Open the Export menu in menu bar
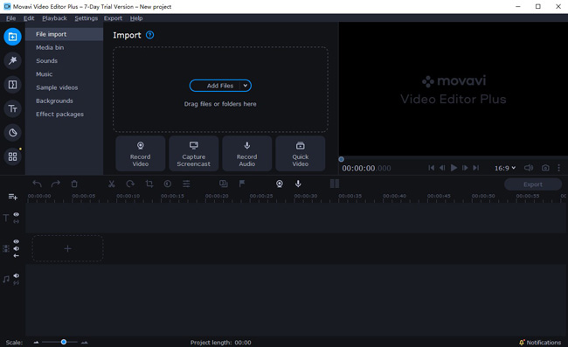Screen dimensions: 568x347 tap(113, 18)
